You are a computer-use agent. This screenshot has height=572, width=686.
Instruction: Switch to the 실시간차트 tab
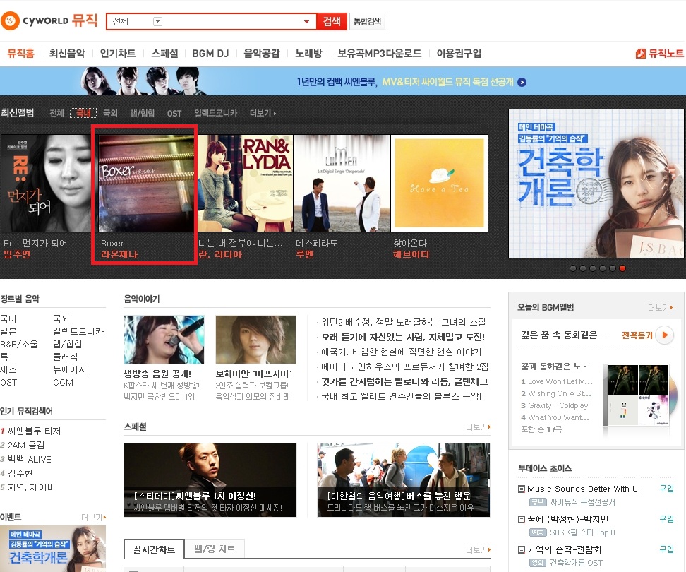click(154, 549)
